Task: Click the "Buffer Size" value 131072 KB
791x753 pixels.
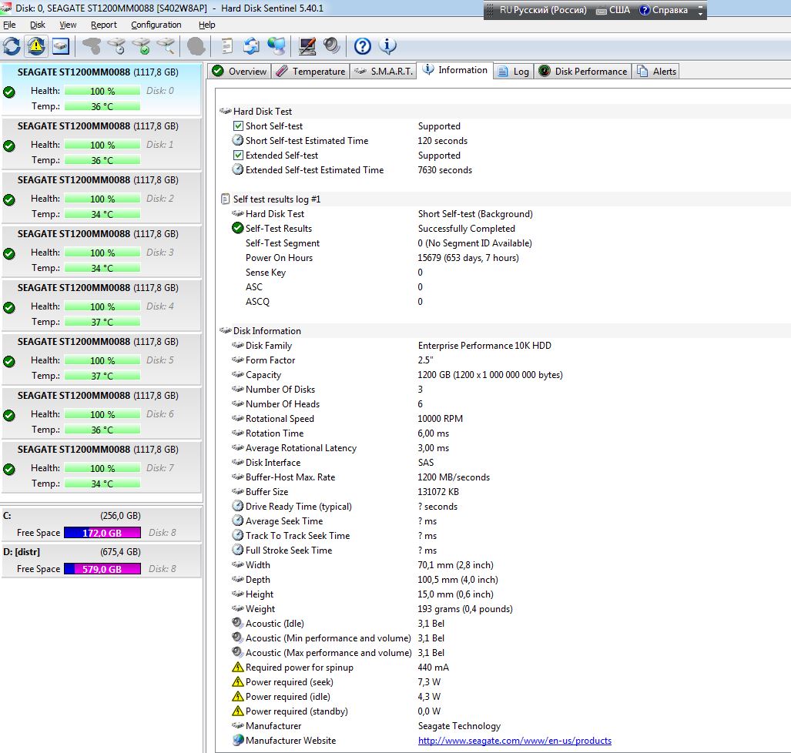Action: 438,491
